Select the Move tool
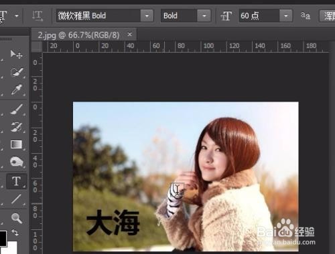Image resolution: width=335 pixels, height=254 pixels. click(x=16, y=54)
